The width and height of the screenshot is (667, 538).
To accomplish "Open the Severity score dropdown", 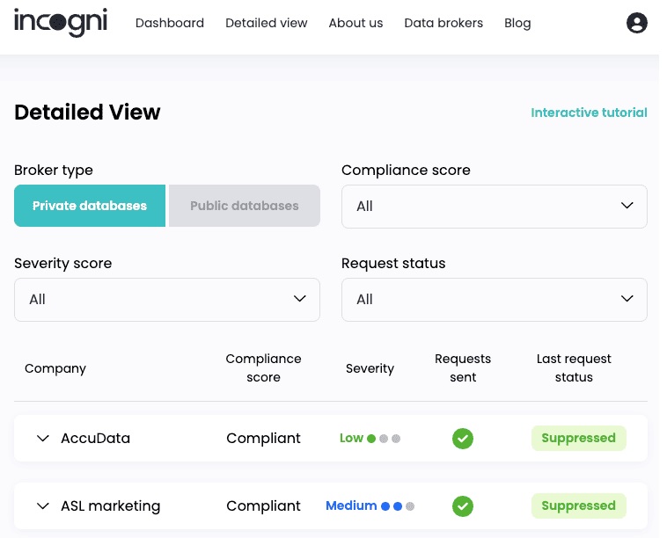I will [x=167, y=300].
